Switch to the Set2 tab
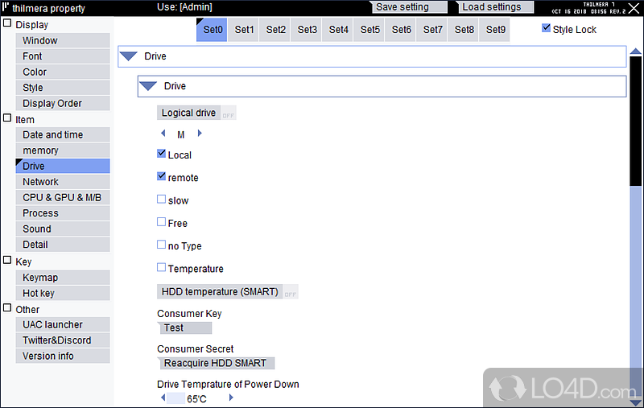The width and height of the screenshot is (644, 408). click(x=275, y=30)
